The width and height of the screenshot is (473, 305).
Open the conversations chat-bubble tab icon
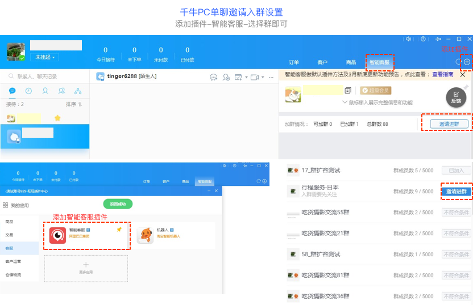(13, 91)
